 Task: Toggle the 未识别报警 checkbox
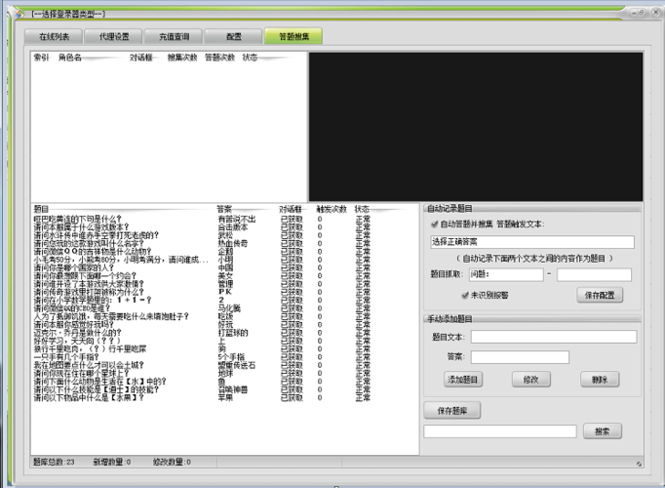[465, 294]
